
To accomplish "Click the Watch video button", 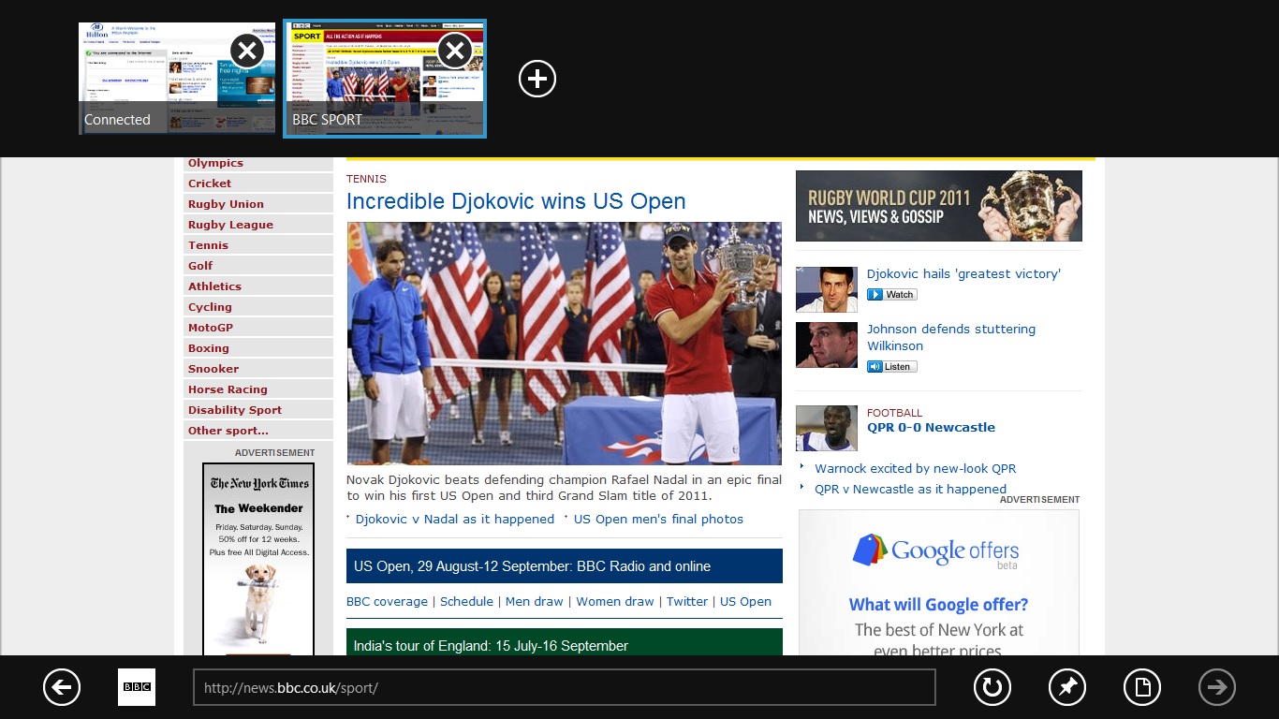I will pos(892,295).
